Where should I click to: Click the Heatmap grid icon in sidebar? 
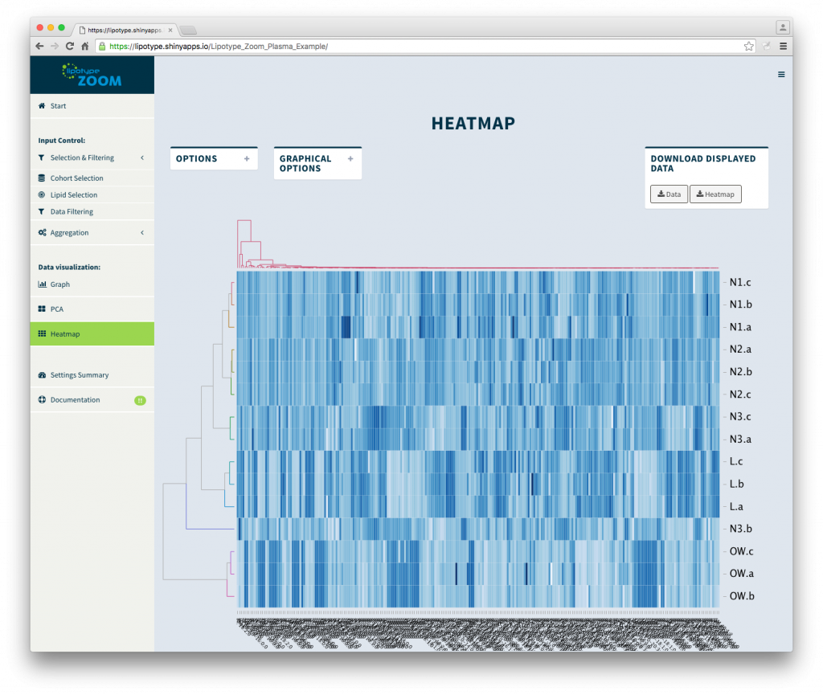point(41,333)
